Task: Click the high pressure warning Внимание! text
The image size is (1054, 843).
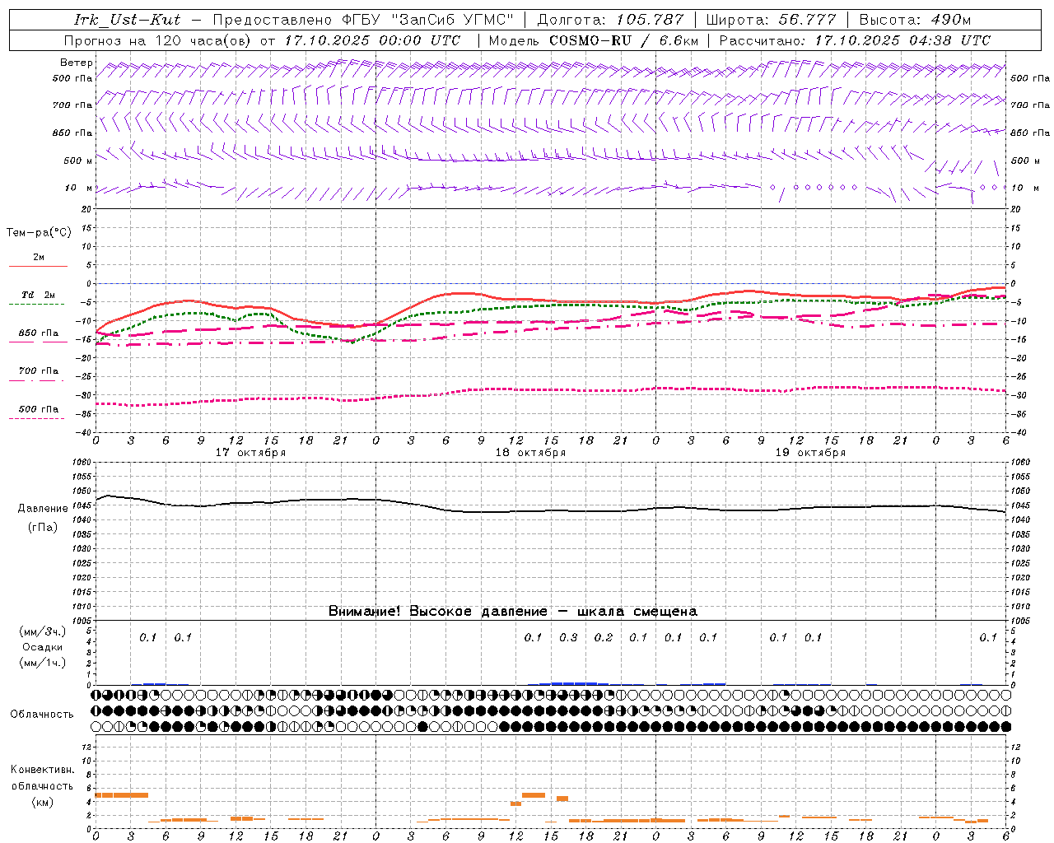Action: pyautogui.click(x=512, y=612)
